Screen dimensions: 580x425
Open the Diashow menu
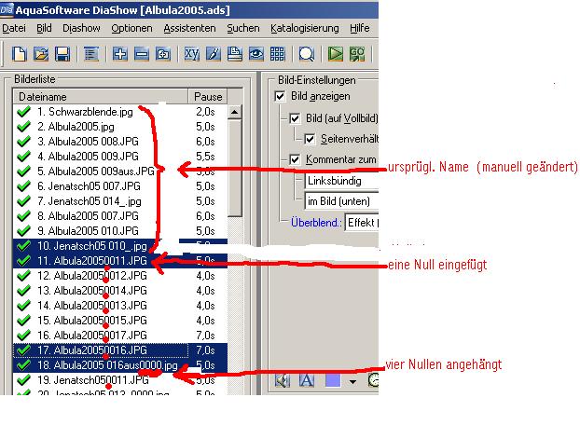(x=81, y=29)
